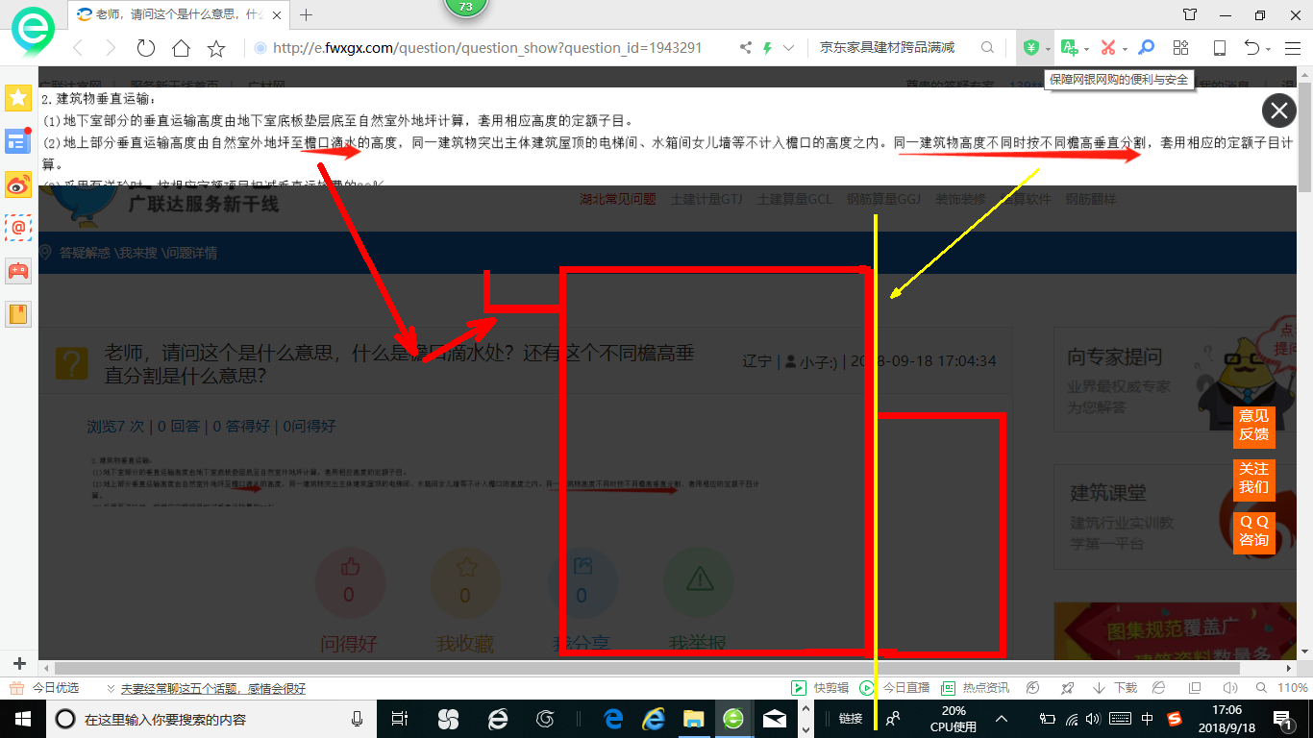Go to browser home page icon
This screenshot has width=1313, height=738.
(x=181, y=48)
